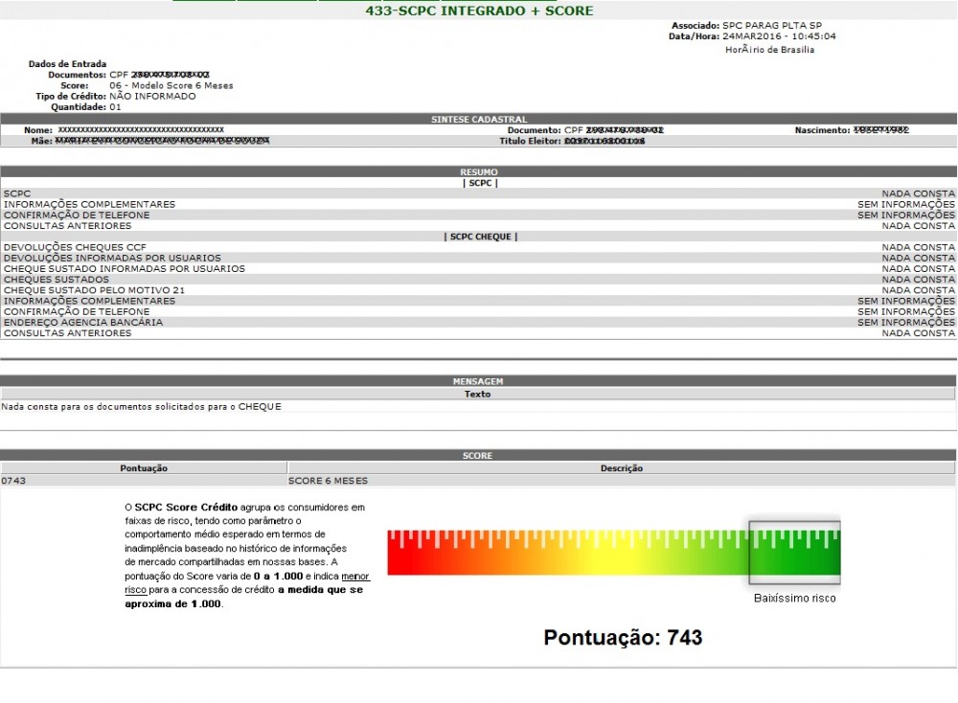Click 'INFORMAÇÕES COMPLEMENTARES' row under SCPC CHEQUE
The height and width of the screenshot is (703, 958).
click(x=479, y=301)
